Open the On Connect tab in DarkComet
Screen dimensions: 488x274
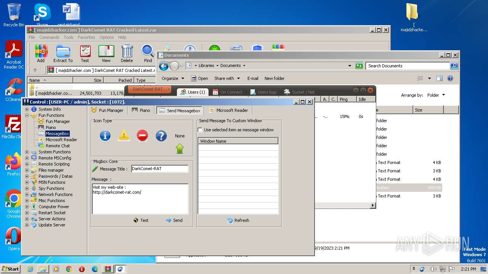[227, 92]
